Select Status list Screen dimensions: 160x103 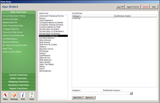click(x=53, y=67)
